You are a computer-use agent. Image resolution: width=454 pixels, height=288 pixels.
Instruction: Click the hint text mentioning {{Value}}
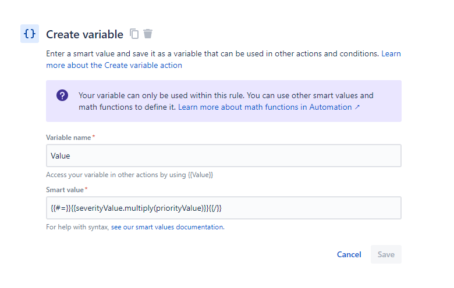tap(129, 175)
